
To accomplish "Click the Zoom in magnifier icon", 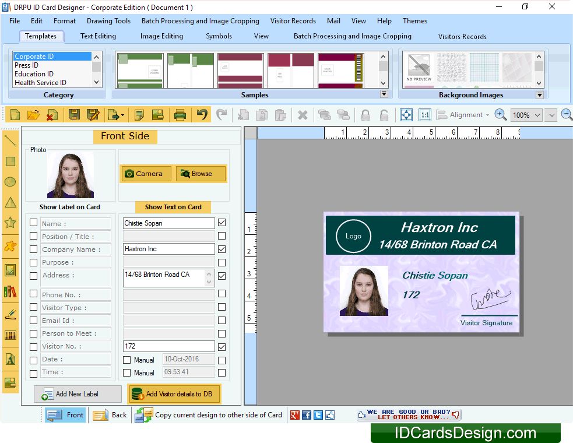I will [500, 115].
